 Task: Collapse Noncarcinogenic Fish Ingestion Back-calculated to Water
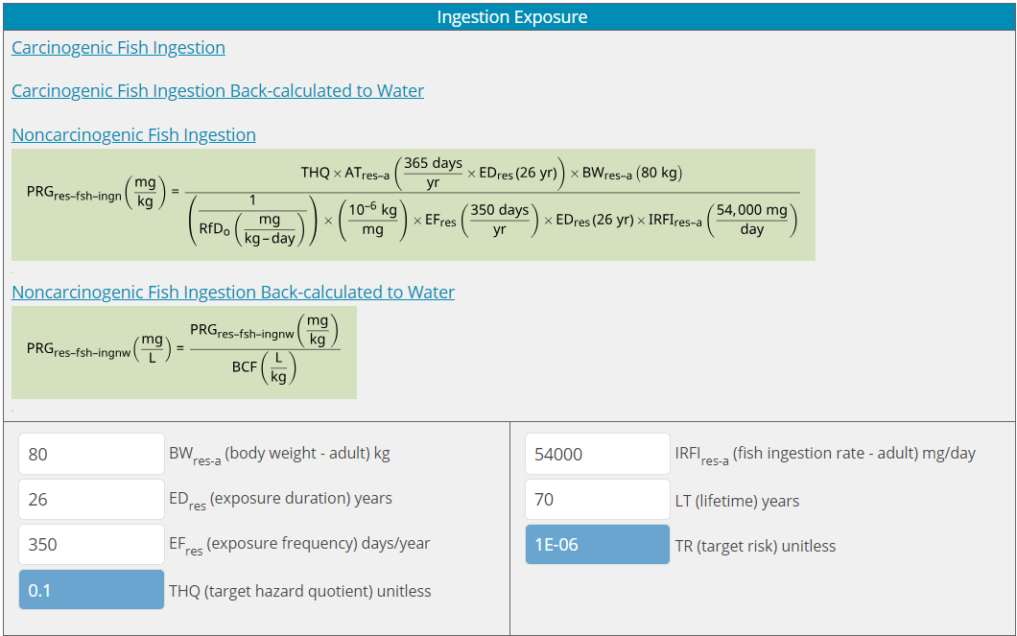pyautogui.click(x=233, y=293)
